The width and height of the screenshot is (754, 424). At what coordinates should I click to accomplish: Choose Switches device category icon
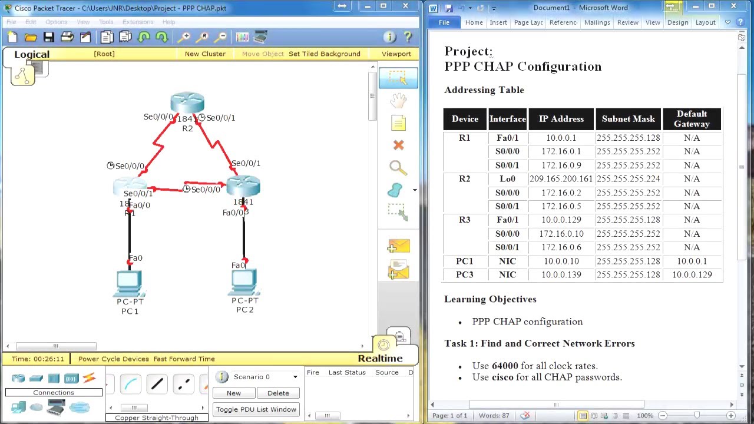36,379
